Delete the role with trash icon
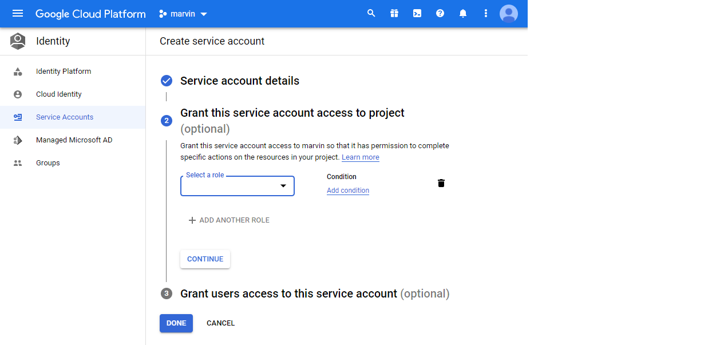Viewport: 728px width, 345px height. (x=441, y=183)
